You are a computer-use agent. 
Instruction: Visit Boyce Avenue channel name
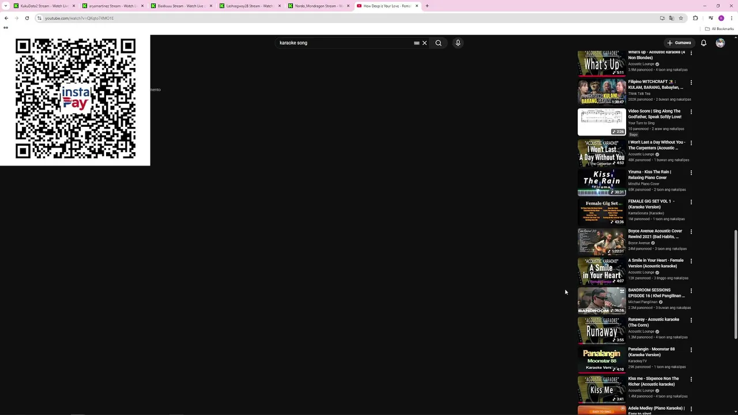(x=639, y=243)
